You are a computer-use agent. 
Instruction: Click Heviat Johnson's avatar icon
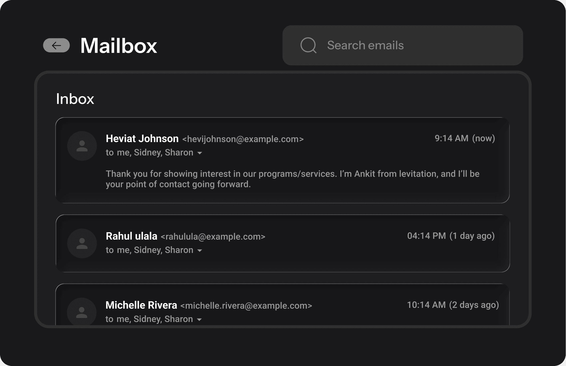[82, 146]
